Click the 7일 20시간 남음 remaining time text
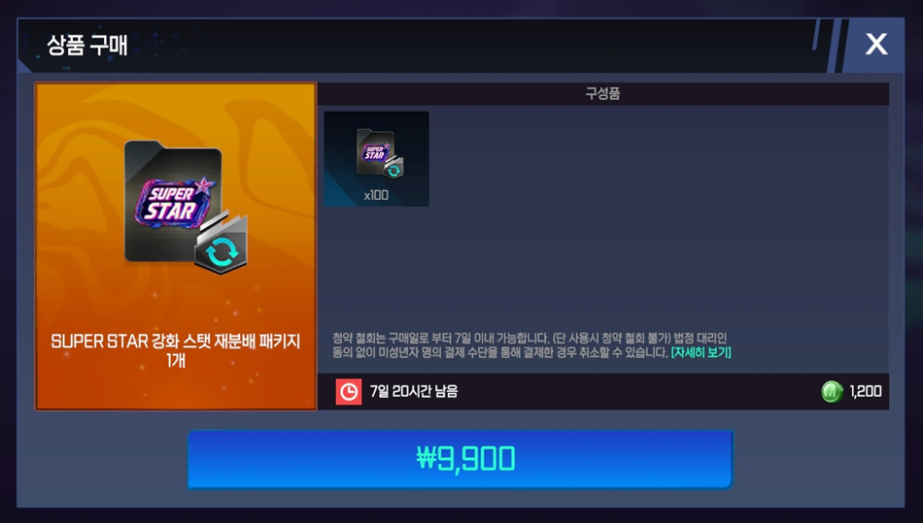This screenshot has width=923, height=523. [x=414, y=391]
